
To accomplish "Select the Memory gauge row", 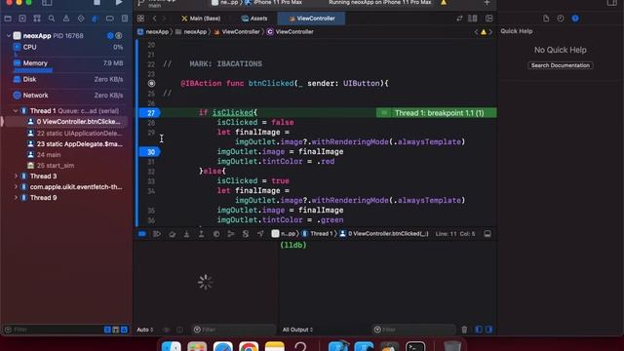I will (67, 62).
